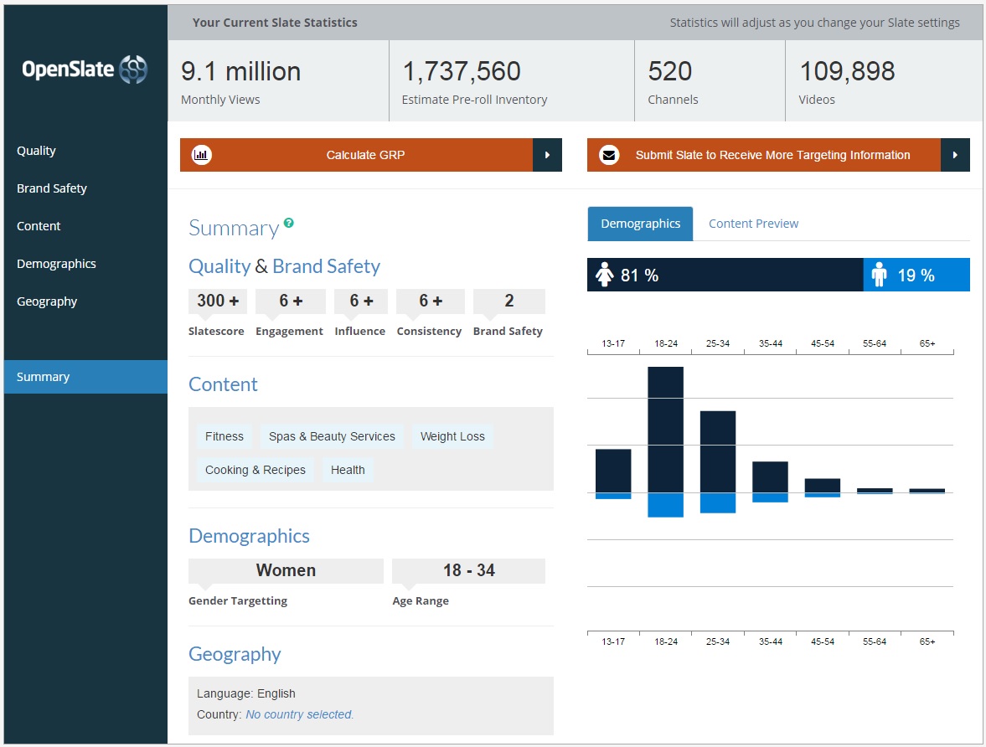Click the chart icon on Calculate GRP
Image resolution: width=986 pixels, height=747 pixels.
point(201,155)
